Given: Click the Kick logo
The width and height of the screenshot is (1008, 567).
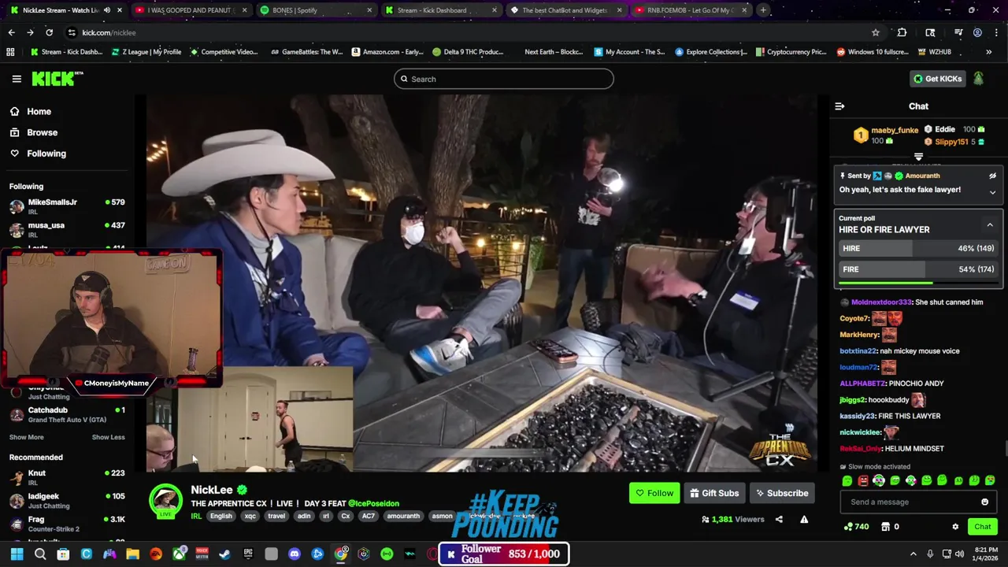Looking at the screenshot, I should pos(57,79).
